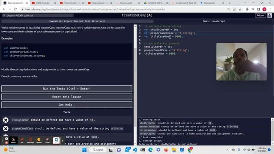Collapse the Screencastify toolbar arrow
The image size is (274, 154).
point(63,141)
